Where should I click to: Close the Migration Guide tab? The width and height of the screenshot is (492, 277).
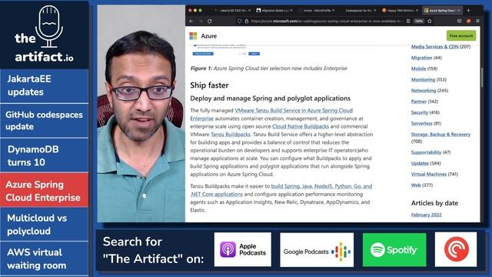(291, 10)
